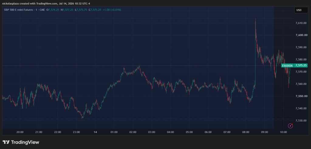
Task: Click the 04:00 time axis label
Action: (x=171, y=132)
